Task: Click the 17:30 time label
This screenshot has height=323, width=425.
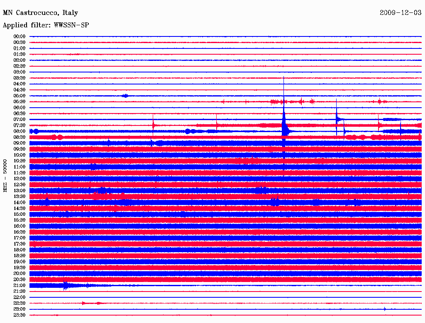Action: point(20,244)
